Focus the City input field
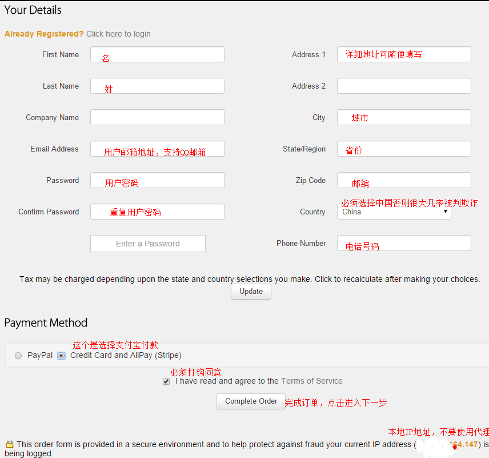The width and height of the screenshot is (489, 458). (404, 117)
